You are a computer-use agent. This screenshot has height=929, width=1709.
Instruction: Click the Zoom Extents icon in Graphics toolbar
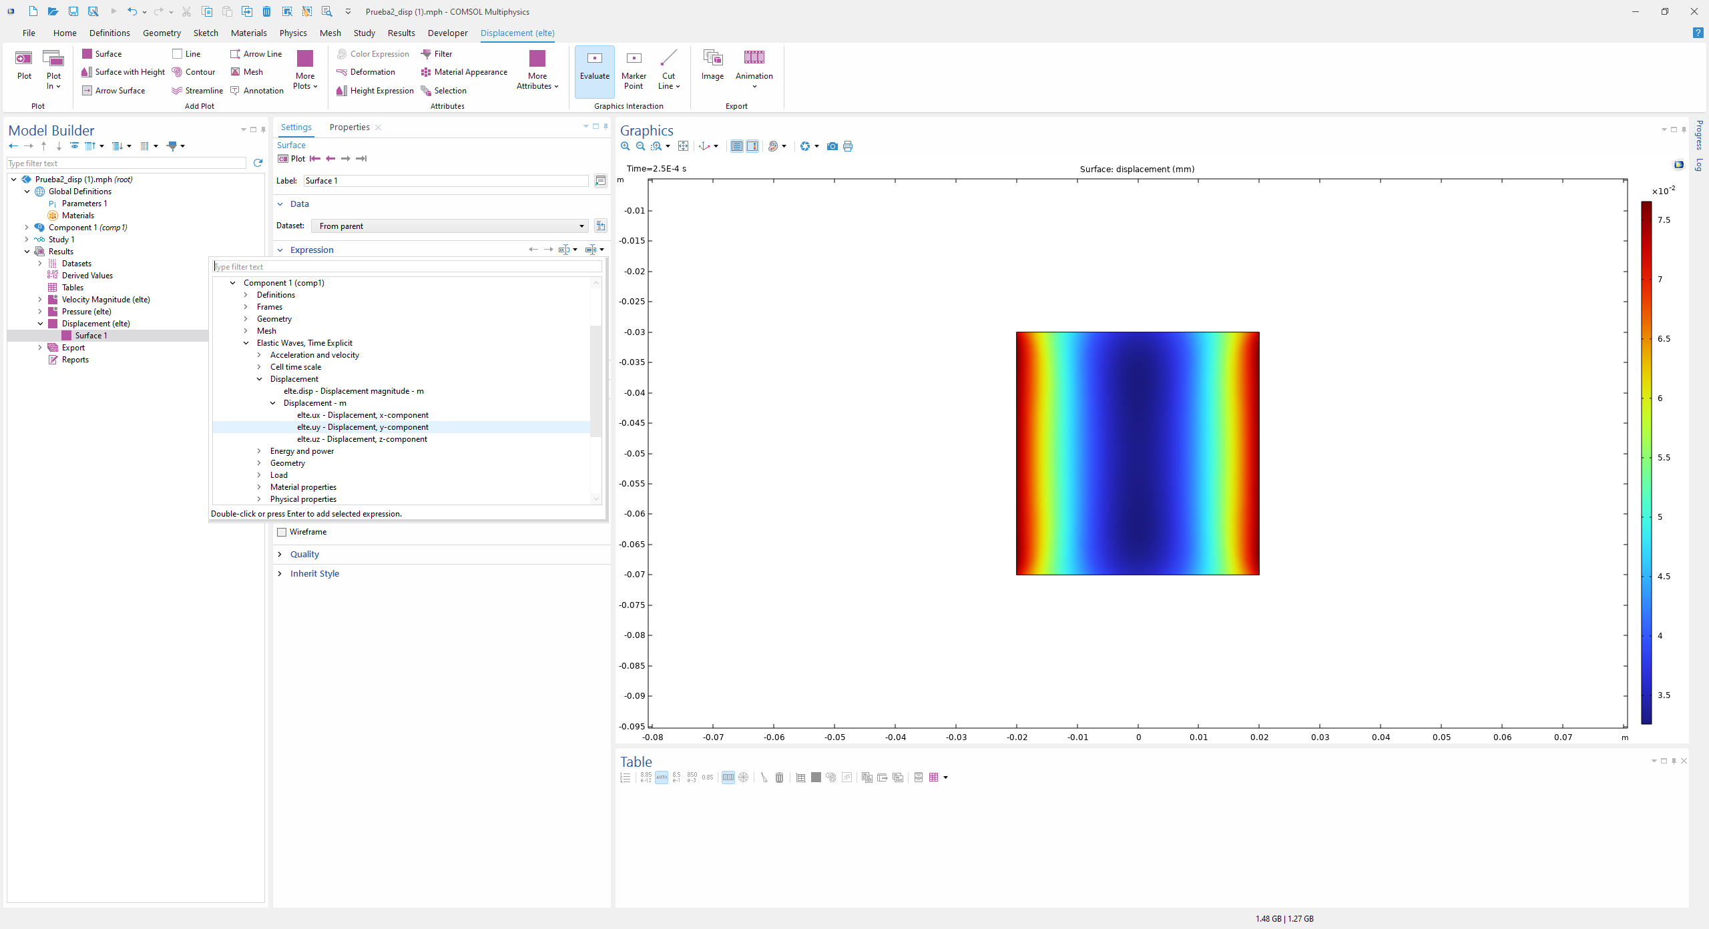tap(683, 146)
